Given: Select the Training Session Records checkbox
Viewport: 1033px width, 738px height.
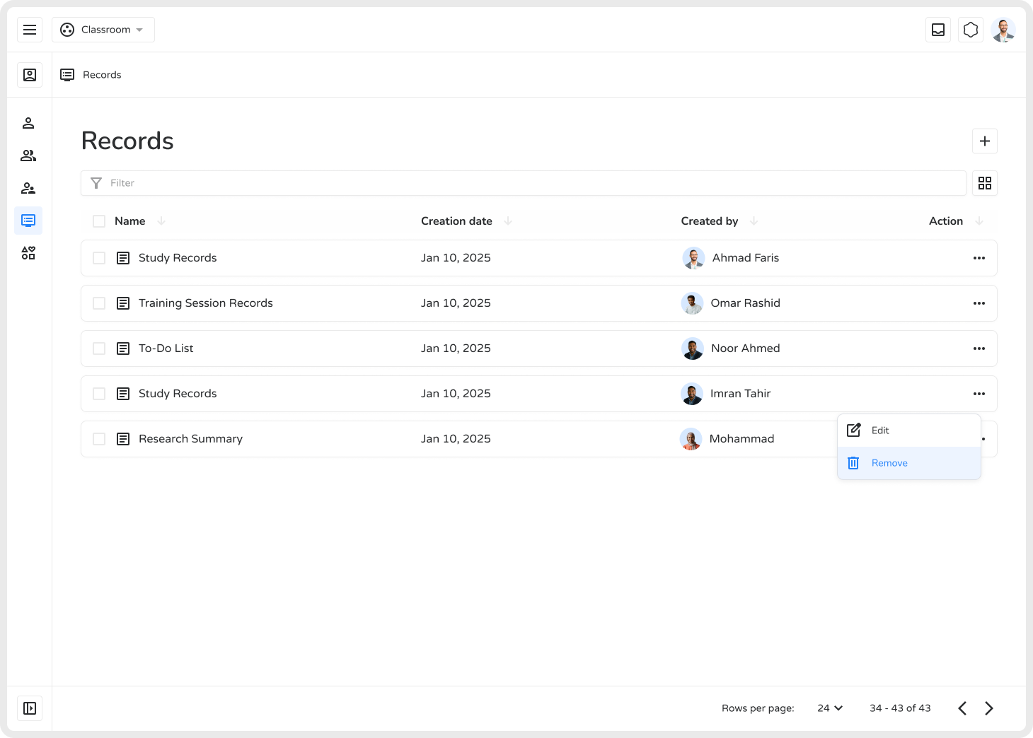Looking at the screenshot, I should 99,303.
